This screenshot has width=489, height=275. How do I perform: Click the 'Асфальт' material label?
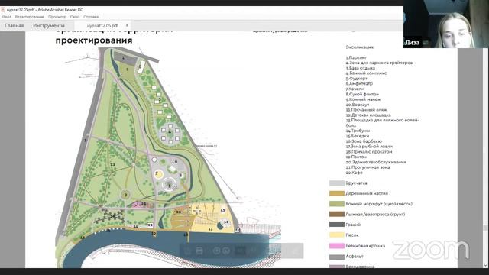(x=355, y=257)
